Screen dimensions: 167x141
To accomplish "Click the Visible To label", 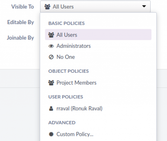I will [23, 7].
